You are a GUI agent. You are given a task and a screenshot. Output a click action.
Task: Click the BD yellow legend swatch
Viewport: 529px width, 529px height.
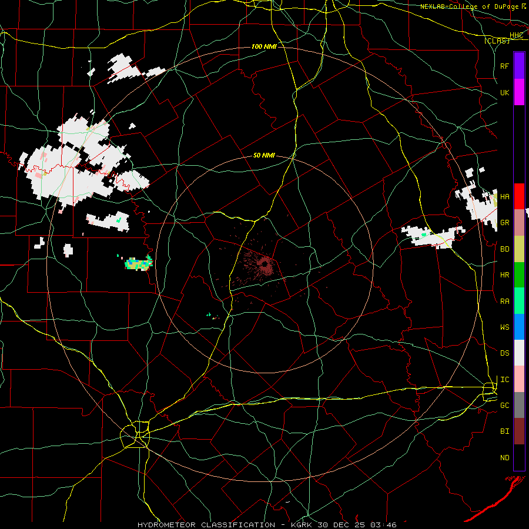pyautogui.click(x=519, y=249)
